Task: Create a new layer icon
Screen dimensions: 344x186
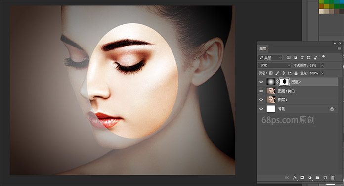Action: [x=325, y=178]
